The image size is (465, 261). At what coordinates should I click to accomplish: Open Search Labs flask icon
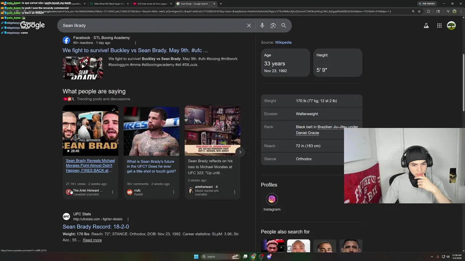pos(426,25)
